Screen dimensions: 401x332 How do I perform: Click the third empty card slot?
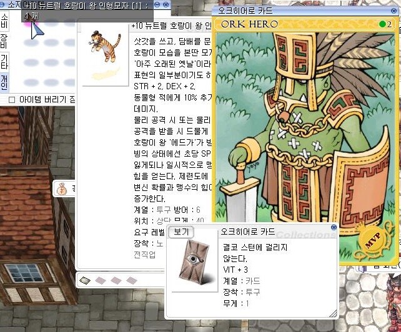(x=116, y=281)
